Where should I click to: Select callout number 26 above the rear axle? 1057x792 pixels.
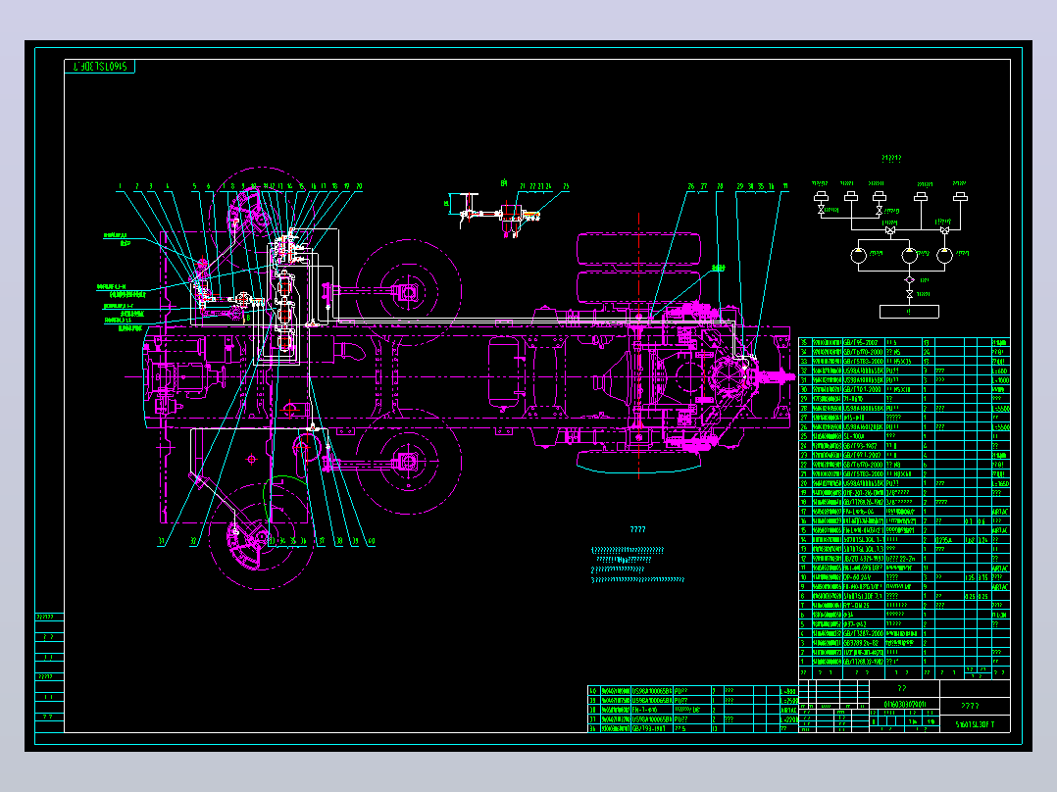click(691, 186)
